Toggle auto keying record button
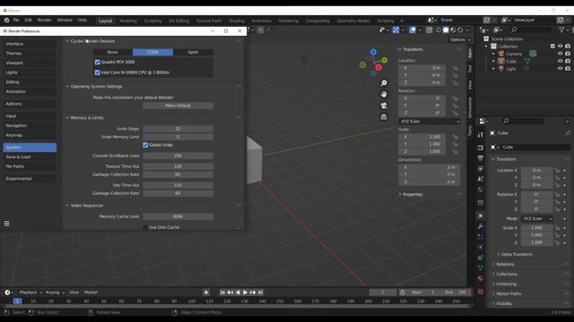The image size is (574, 322). tap(206, 292)
